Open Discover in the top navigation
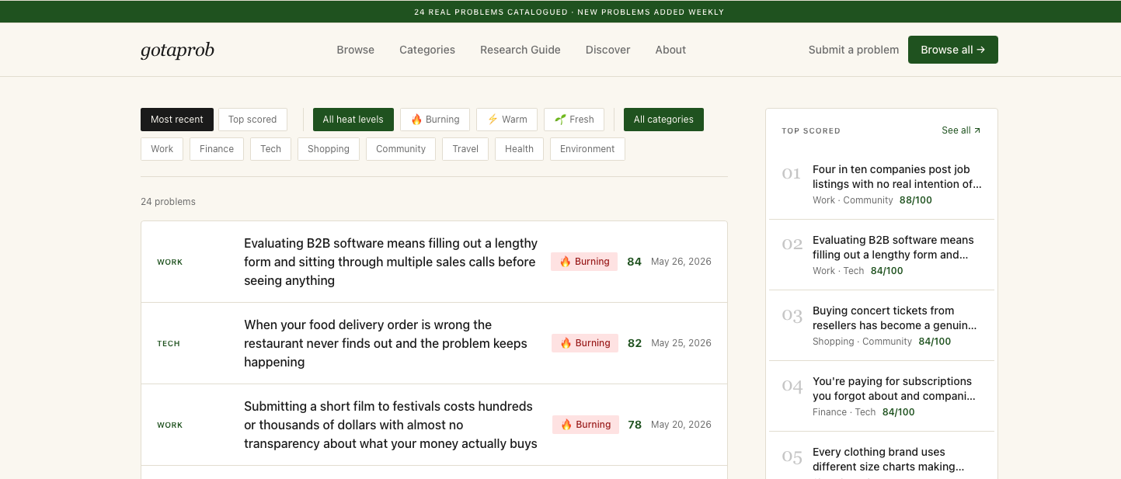The width and height of the screenshot is (1121, 479). (608, 50)
